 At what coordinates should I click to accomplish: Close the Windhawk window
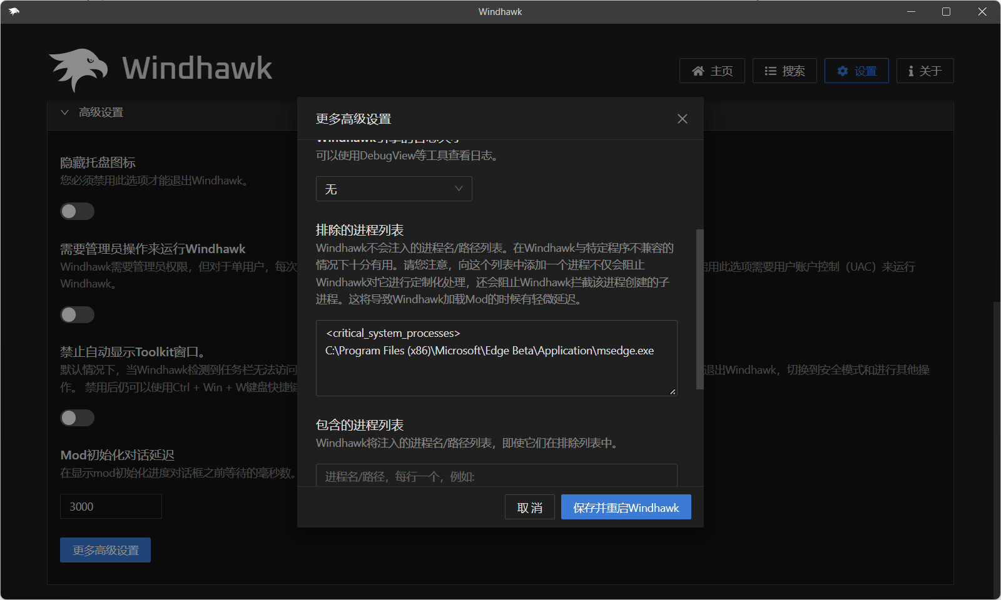(982, 11)
